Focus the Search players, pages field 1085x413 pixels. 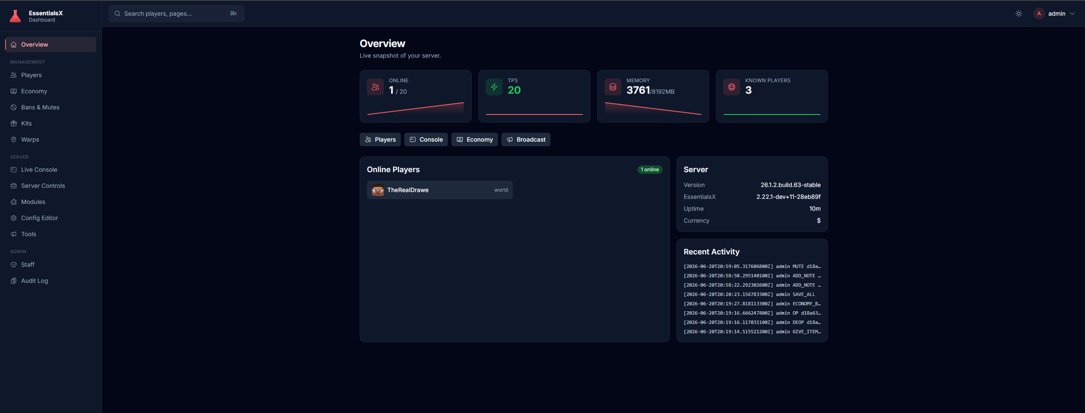[176, 14]
